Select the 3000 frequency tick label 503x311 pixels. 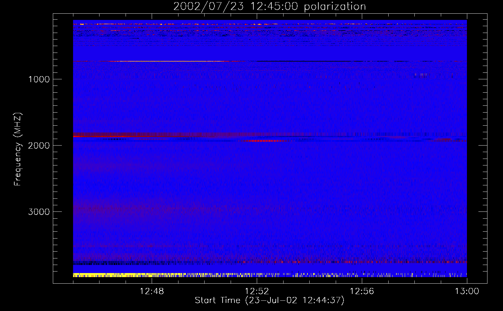[39, 212]
